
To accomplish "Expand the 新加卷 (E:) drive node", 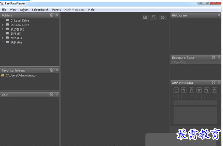I will [3, 29].
